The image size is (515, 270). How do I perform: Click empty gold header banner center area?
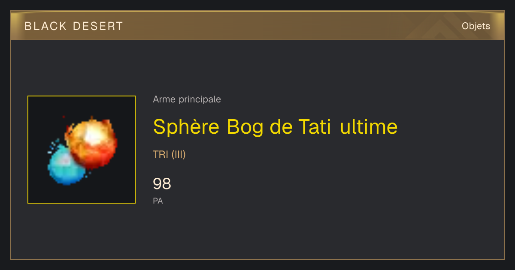257,26
